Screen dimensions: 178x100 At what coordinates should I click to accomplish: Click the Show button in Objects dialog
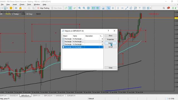[110, 36]
